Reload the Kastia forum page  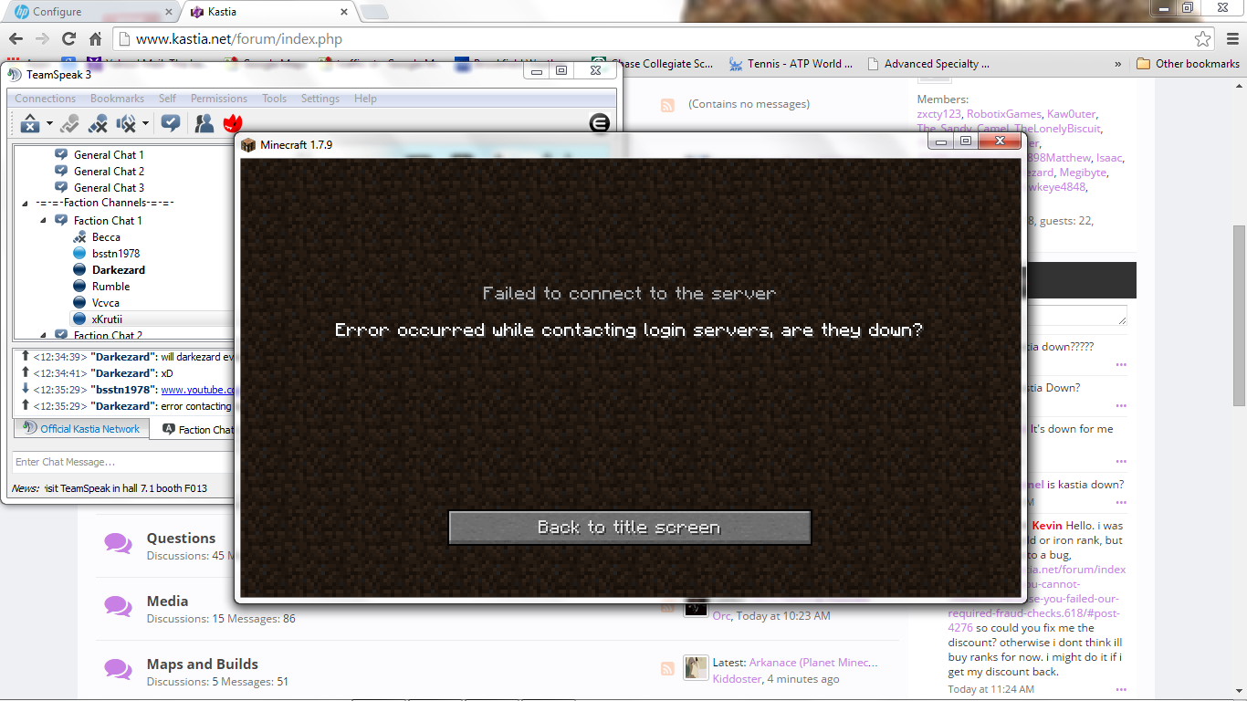click(x=68, y=38)
